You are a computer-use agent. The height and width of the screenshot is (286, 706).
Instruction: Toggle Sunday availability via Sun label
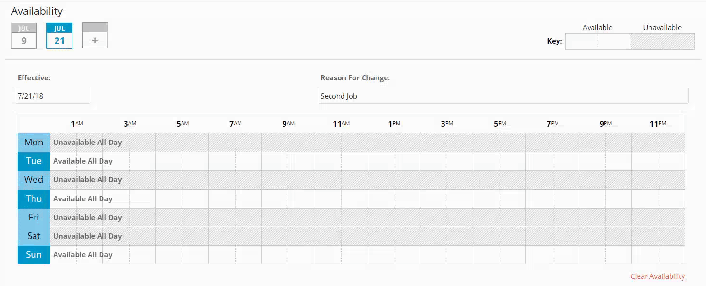click(x=34, y=255)
